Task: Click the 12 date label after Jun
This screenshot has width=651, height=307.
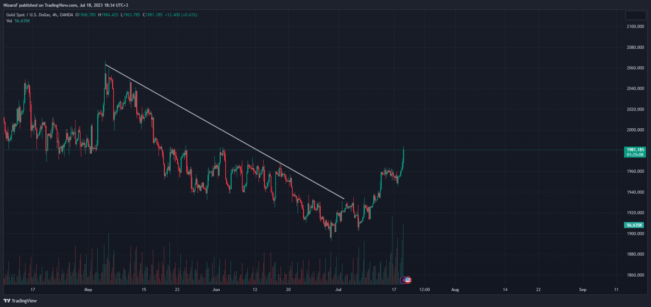Action: 255,290
